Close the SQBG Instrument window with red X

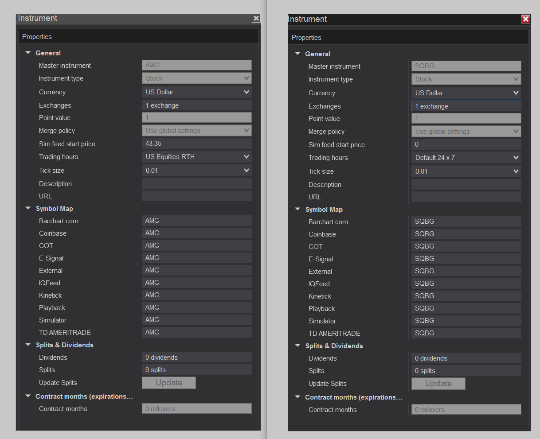click(x=526, y=19)
